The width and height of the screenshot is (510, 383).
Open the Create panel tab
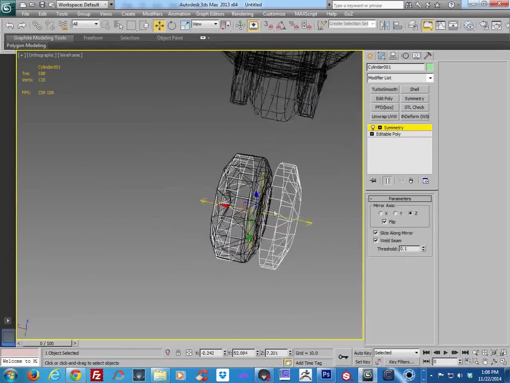[x=370, y=56]
